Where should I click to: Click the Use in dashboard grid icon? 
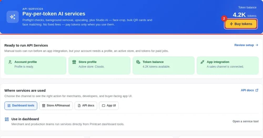[7, 119]
